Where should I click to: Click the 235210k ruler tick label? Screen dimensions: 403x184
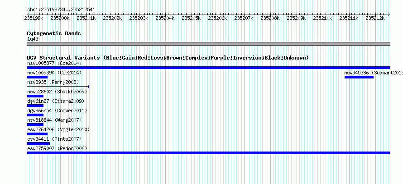322,18
